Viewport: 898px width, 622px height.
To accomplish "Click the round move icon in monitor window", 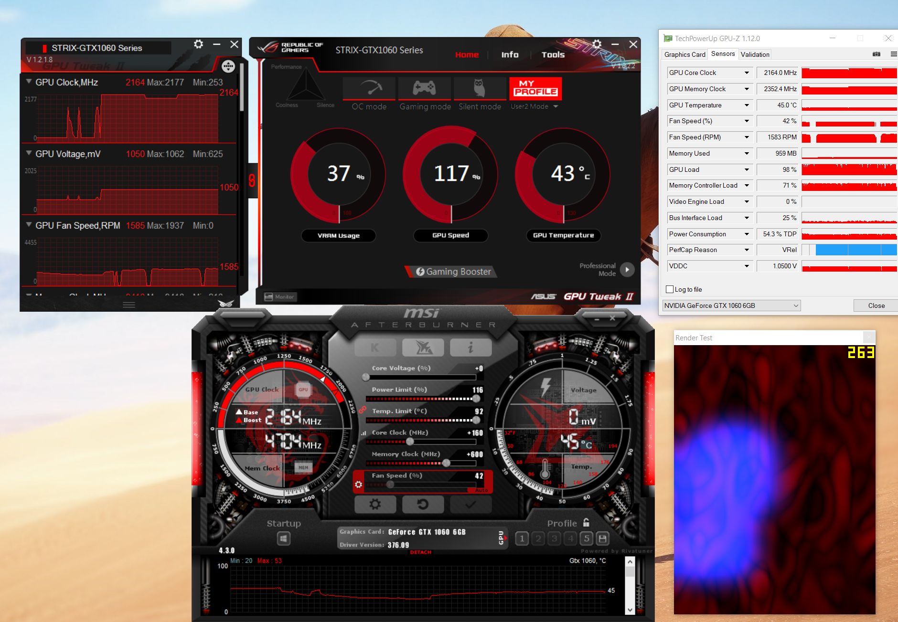I will click(228, 66).
